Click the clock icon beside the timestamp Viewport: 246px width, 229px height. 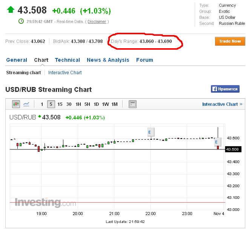(x=21, y=21)
